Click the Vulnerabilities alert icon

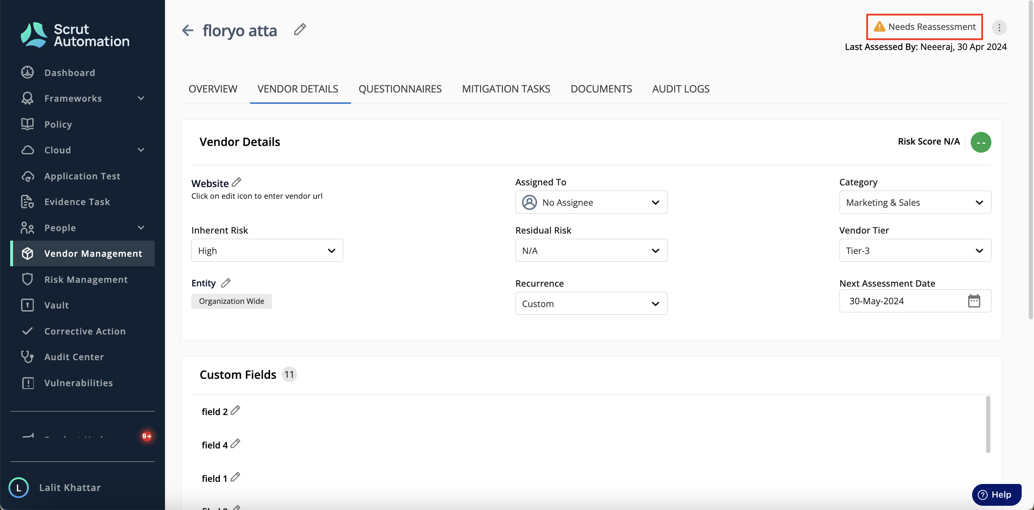click(27, 383)
